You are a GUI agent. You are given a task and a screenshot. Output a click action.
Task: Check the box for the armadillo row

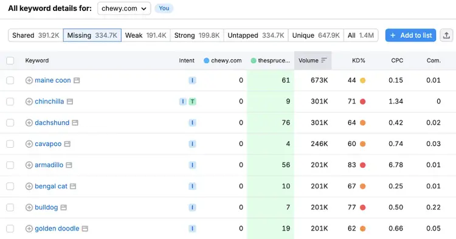pos(10,165)
